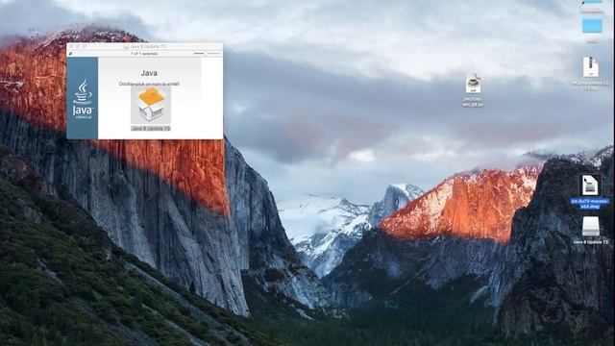Select the jre-8u73-macosx-x64.dmg file icon
This screenshot has width=615, height=346.
590,185
